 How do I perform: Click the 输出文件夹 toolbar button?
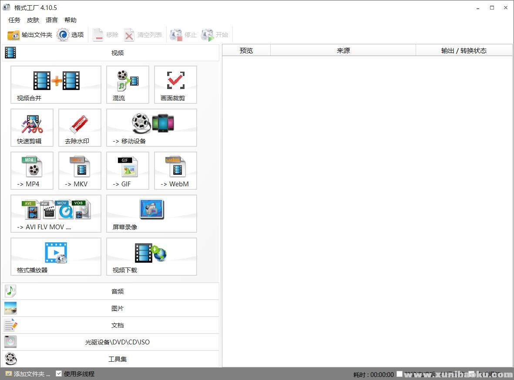pyautogui.click(x=30, y=35)
